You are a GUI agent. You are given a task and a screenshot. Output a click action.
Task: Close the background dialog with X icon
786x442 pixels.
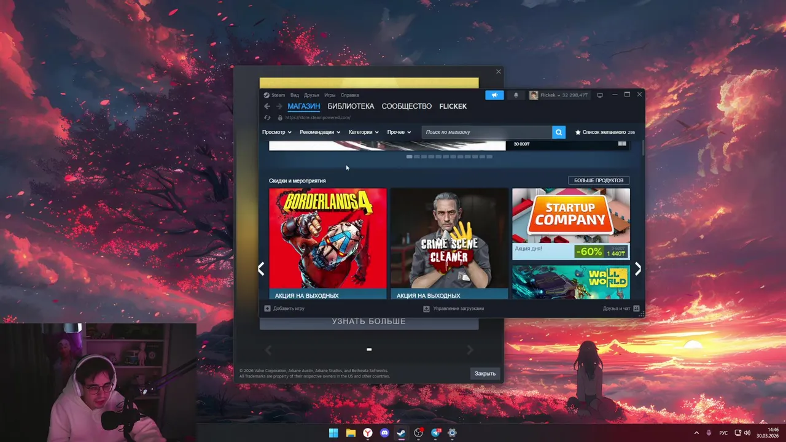pos(498,72)
